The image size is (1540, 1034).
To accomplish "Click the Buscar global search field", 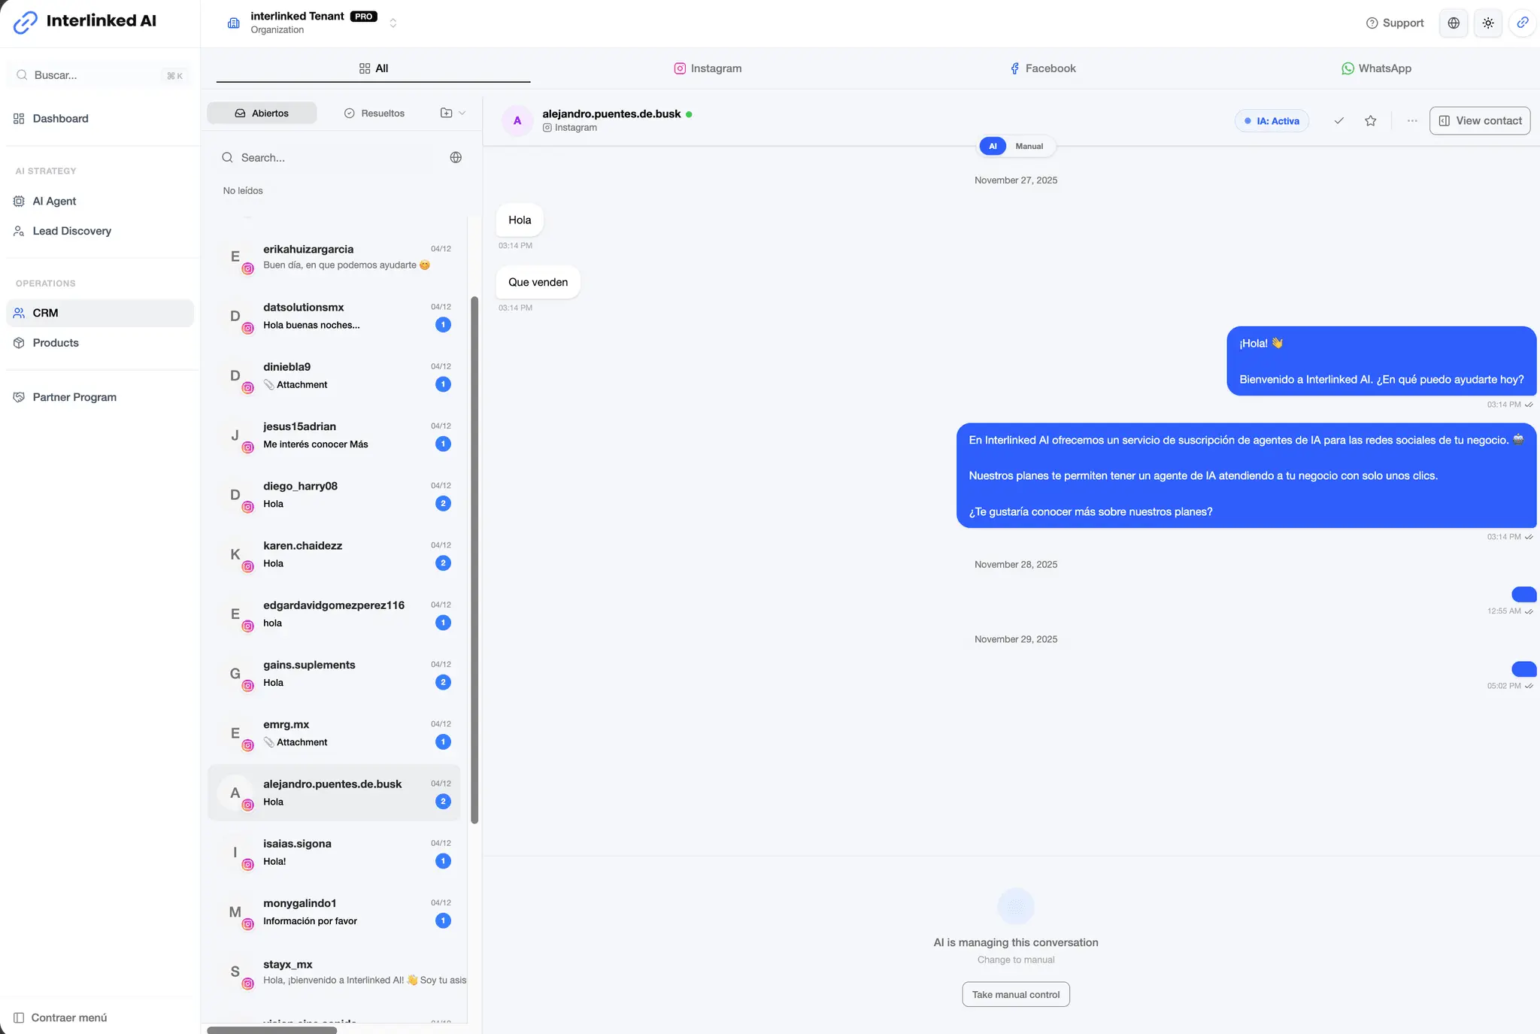I will pos(100,75).
